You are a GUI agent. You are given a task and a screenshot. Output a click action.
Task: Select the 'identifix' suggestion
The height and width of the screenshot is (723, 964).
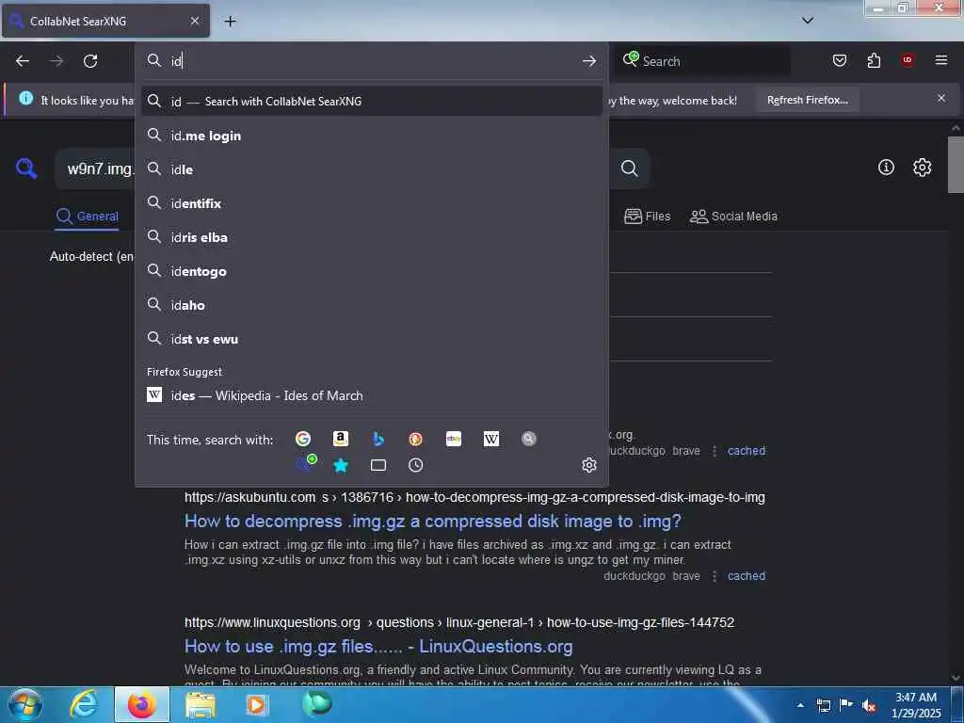click(x=371, y=203)
